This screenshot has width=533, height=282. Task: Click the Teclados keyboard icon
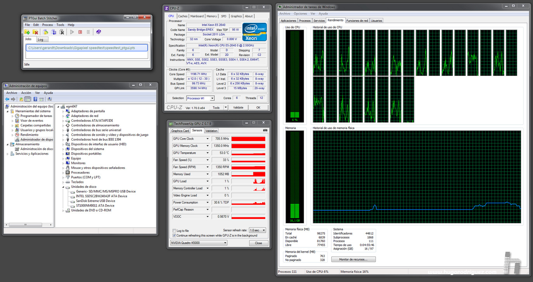click(x=68, y=182)
